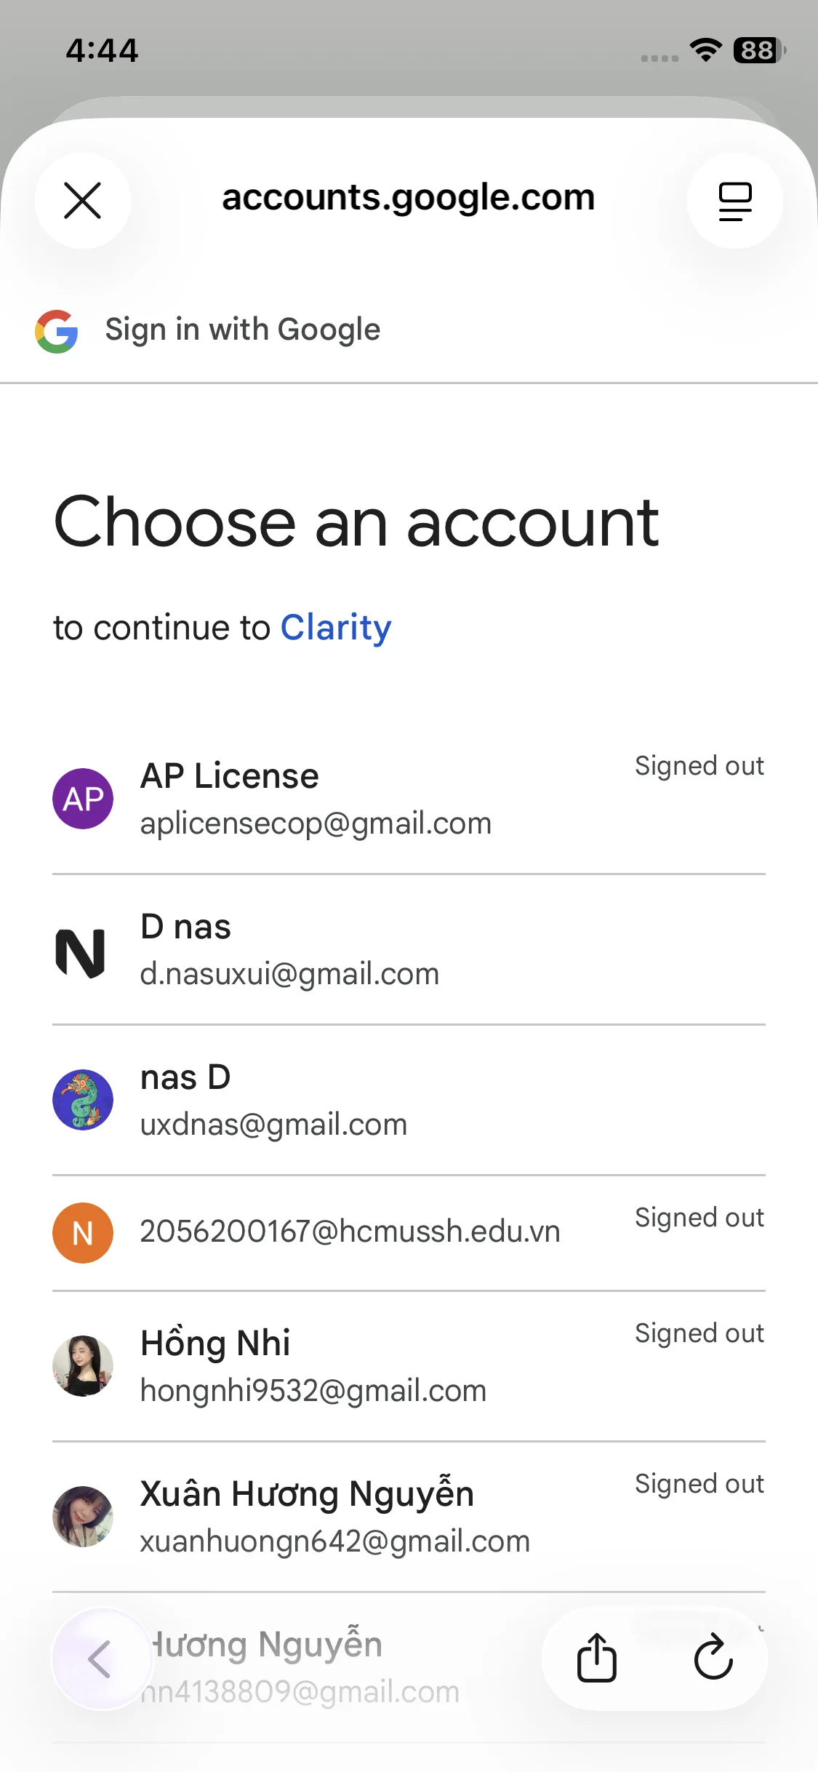Tap the purple AP avatar icon
The image size is (818, 1772).
point(83,799)
